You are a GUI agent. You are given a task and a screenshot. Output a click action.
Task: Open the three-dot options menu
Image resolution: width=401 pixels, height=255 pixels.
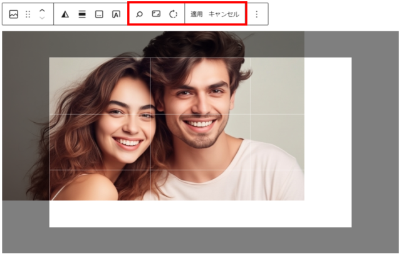coord(256,14)
